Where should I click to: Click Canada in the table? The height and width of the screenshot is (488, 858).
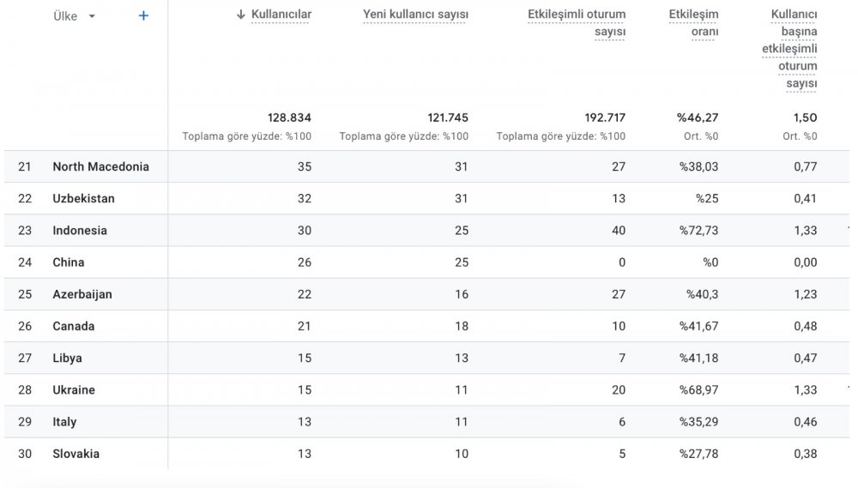coord(73,326)
